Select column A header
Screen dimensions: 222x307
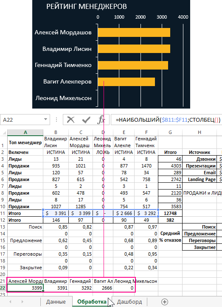pyautogui.click(x=25, y=133)
